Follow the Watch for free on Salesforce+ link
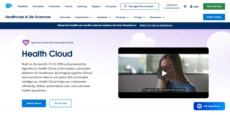Screen dimensions: 230x115 (x=156, y=25)
